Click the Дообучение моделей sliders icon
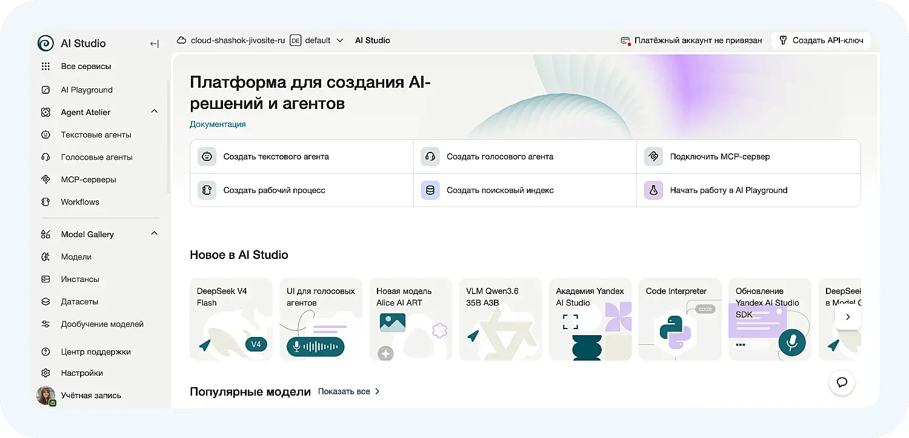 (x=45, y=324)
